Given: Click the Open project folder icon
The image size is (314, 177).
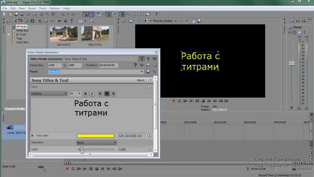Looking at the screenshot, I should [x=10, y=14].
